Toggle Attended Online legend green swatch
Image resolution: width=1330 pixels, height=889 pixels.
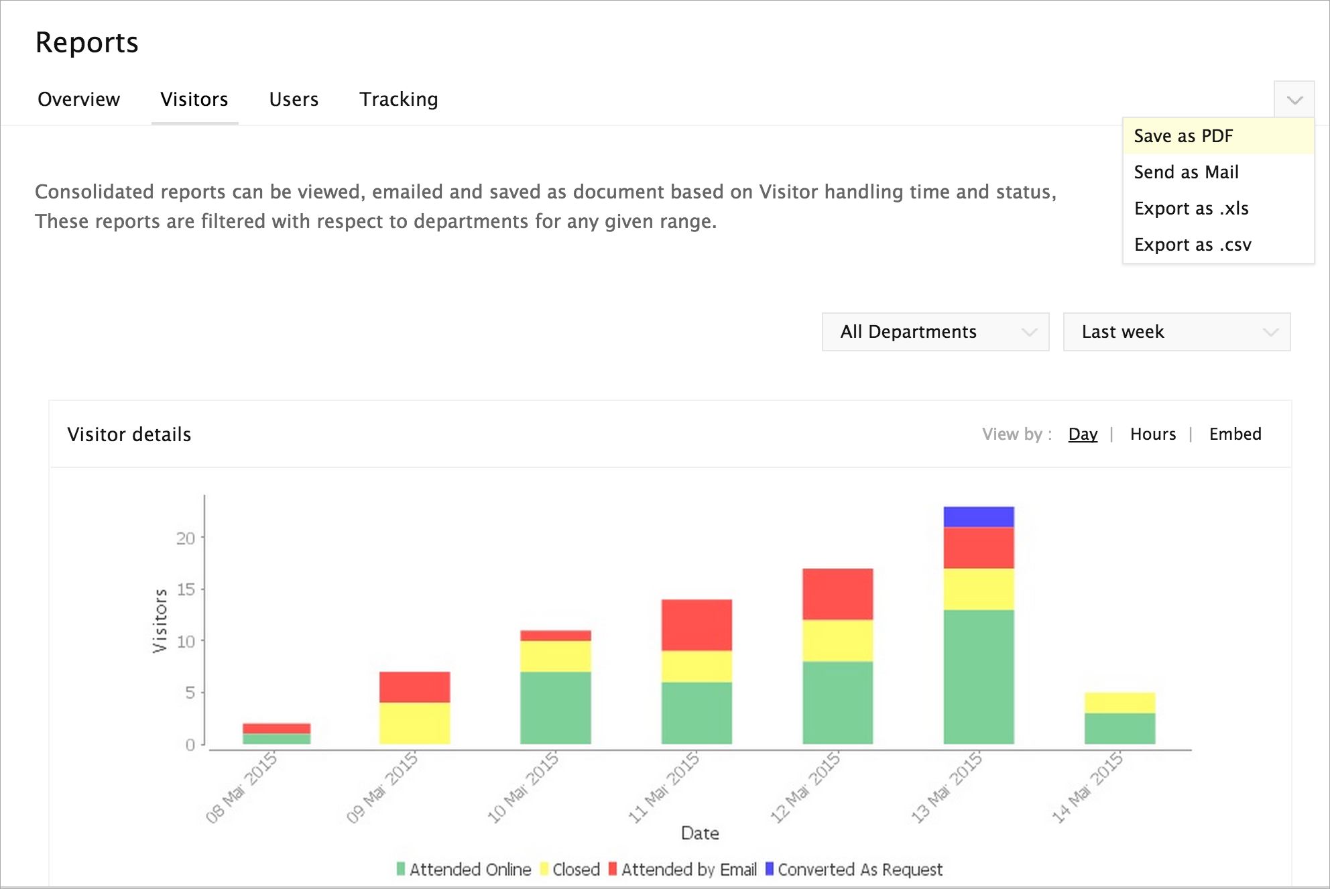coord(401,869)
